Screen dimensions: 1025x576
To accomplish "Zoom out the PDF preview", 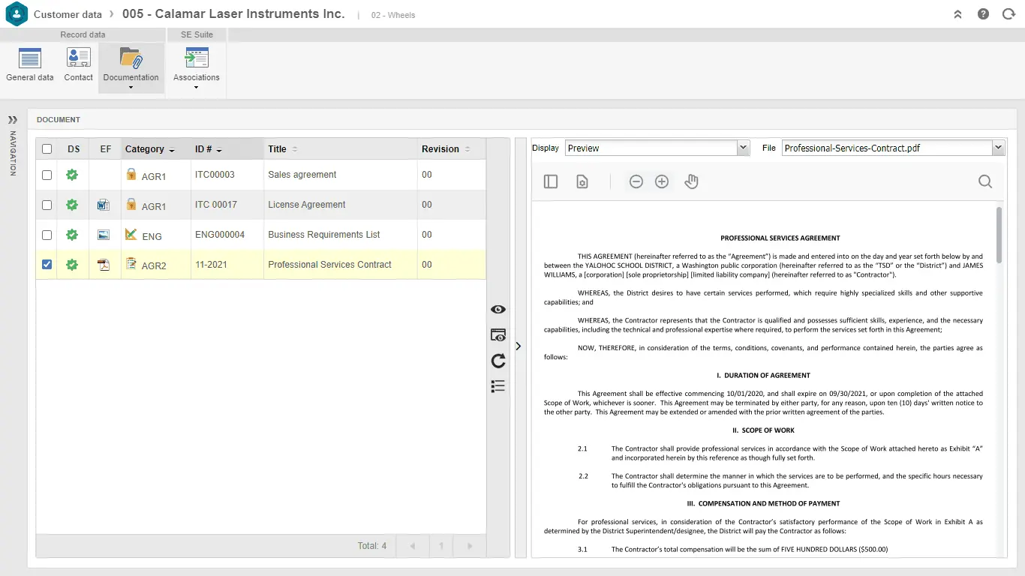I will click(x=636, y=181).
